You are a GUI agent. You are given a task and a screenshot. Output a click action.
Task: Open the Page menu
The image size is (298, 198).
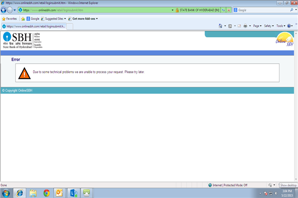click(x=257, y=26)
